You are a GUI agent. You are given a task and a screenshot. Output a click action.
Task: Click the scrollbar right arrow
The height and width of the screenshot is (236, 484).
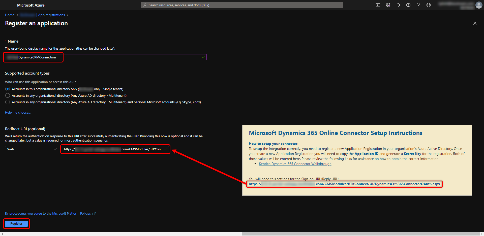coord(482,234)
